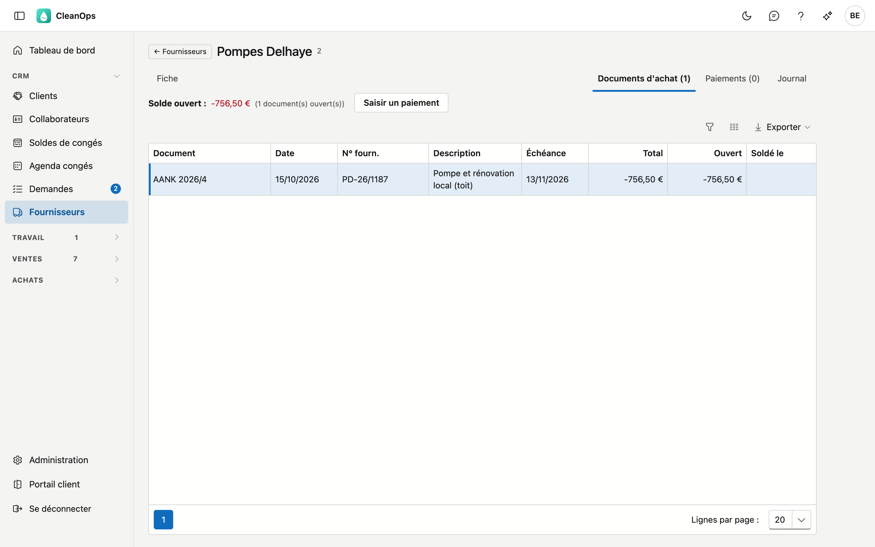This screenshot has height=547, width=875.
Task: Switch to dark mode moon icon
Action: (747, 15)
